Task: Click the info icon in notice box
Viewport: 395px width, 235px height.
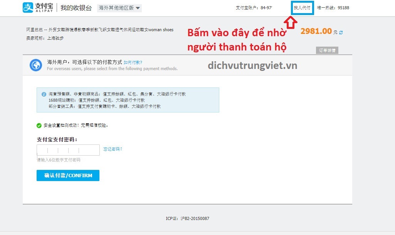Action: [x=44, y=94]
